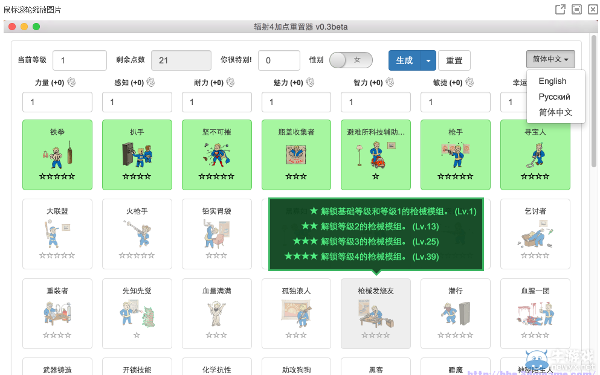Click the 化学抗性 perk card

[216, 367]
